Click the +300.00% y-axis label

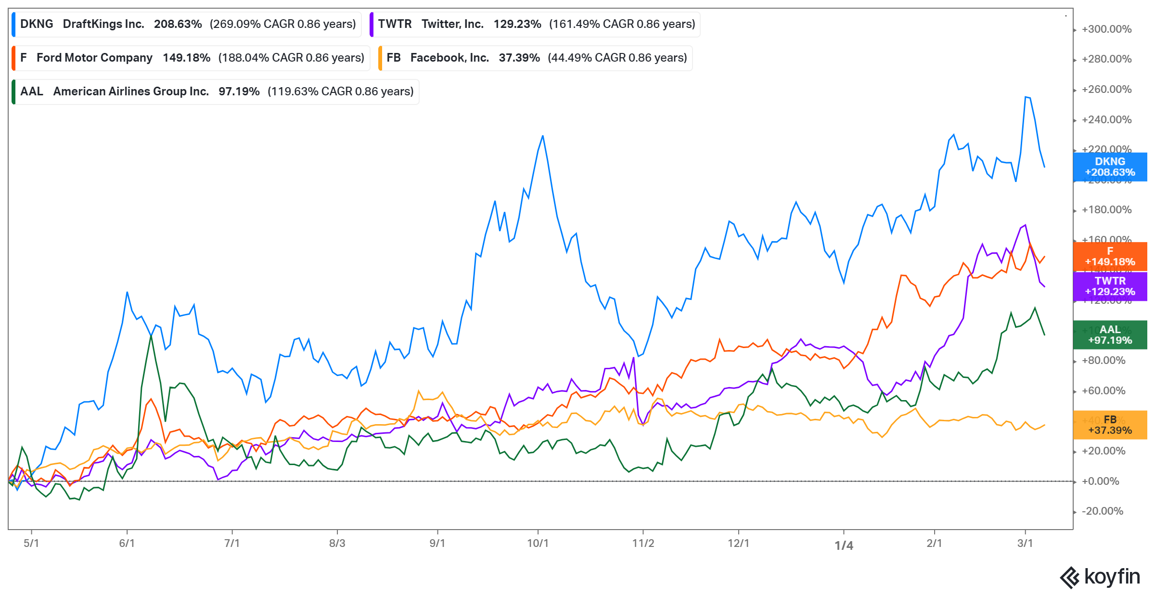coord(1106,29)
